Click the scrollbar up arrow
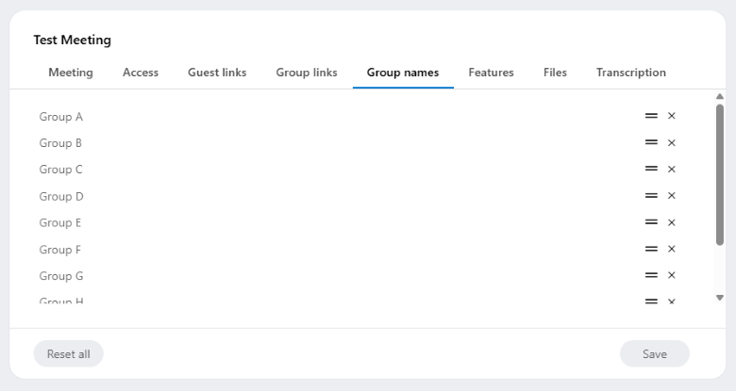This screenshot has height=391, width=736. click(720, 96)
